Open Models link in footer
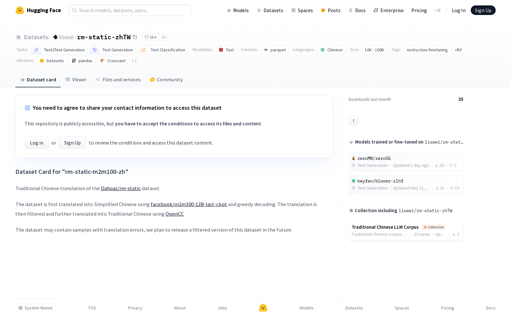Viewport: 511px width, 319px height. pos(307,308)
